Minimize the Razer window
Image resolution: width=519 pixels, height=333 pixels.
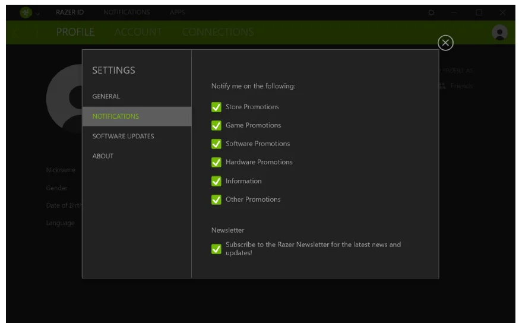coord(454,12)
